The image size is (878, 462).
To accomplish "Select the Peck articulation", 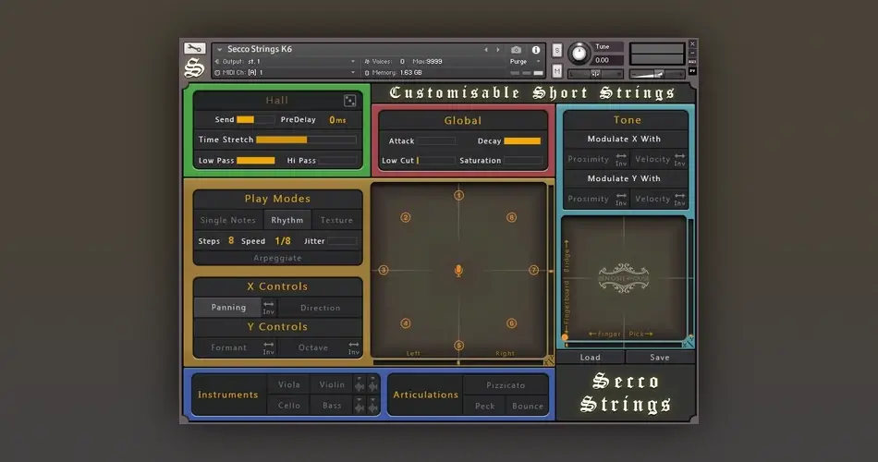I will coord(485,406).
